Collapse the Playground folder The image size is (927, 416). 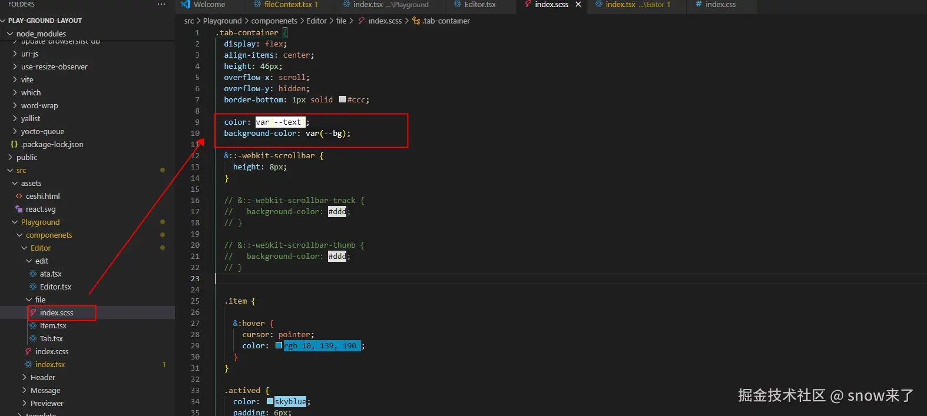40,222
